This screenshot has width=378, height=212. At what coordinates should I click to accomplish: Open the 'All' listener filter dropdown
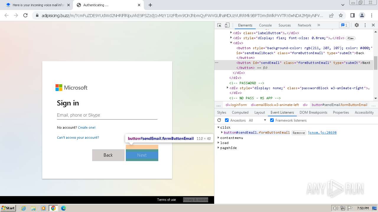pos(257,120)
